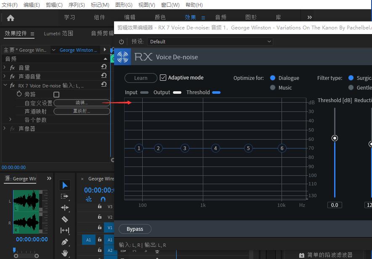Screen dimensions: 372x259
Task: Open the 序列(S) menu
Action: tap(77, 5)
